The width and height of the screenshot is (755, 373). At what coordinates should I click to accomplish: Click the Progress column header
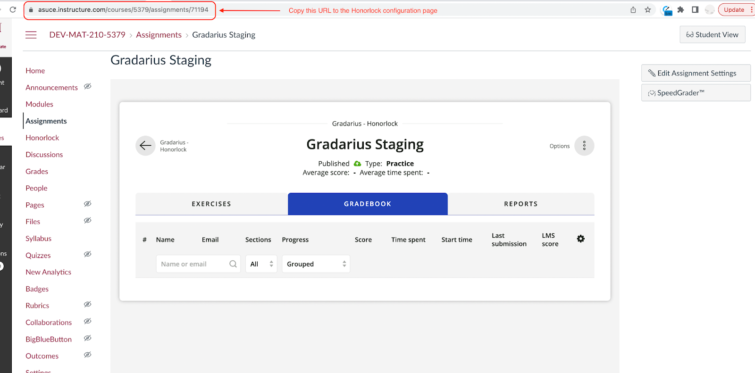[295, 240]
